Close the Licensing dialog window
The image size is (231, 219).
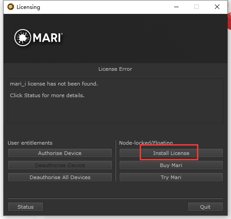217,7
